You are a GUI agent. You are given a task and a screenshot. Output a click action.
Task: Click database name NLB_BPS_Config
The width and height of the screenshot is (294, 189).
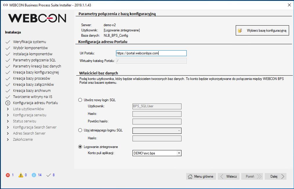pos(116,35)
